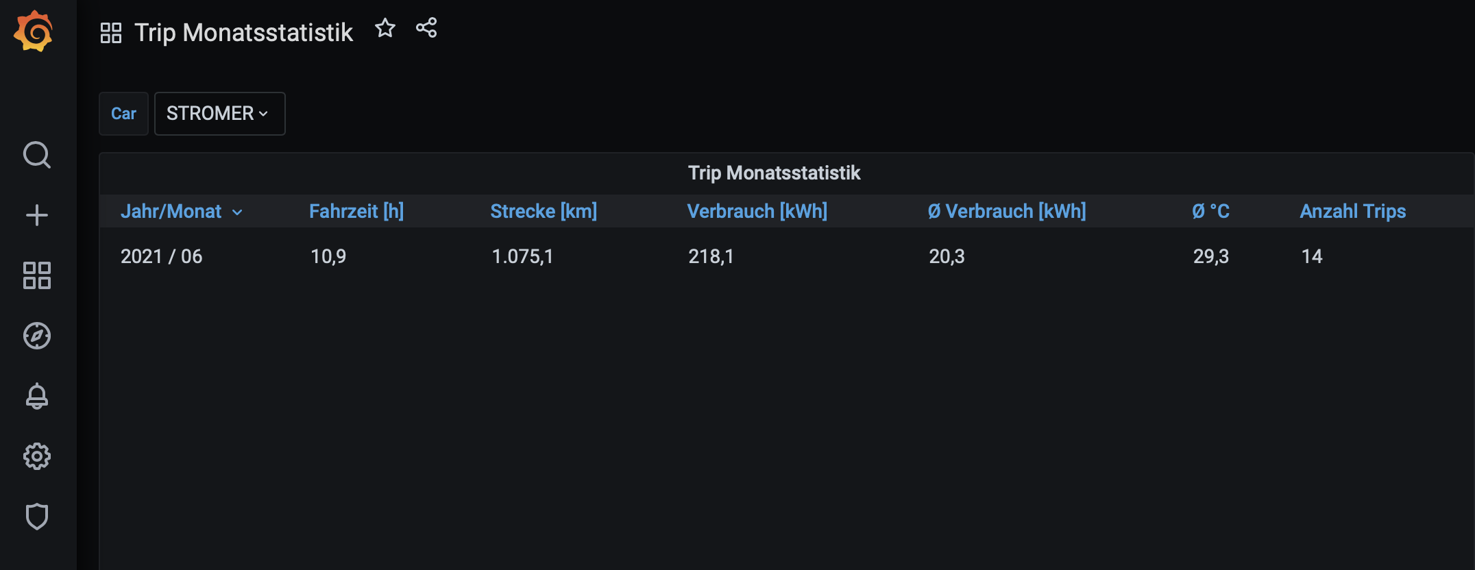Sort by Strecke [km] column header

point(544,211)
